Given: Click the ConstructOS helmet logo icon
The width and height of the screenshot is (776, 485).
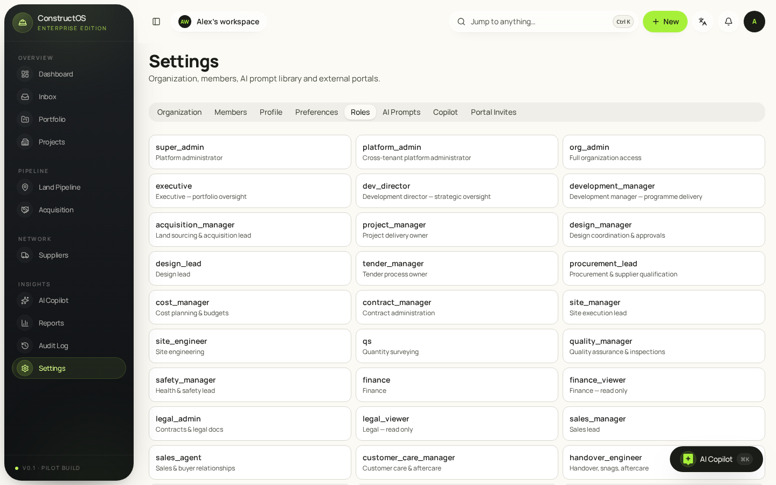Looking at the screenshot, I should [23, 23].
